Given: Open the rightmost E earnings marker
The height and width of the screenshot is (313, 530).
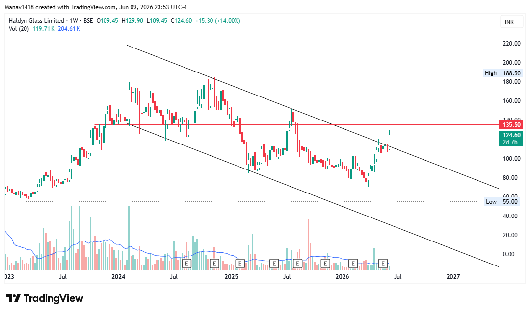Looking at the screenshot, I should pos(383,264).
